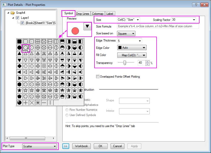211x153 pixels.
Task: Open the Edge Color Auto dropdown
Action: tap(132, 48)
